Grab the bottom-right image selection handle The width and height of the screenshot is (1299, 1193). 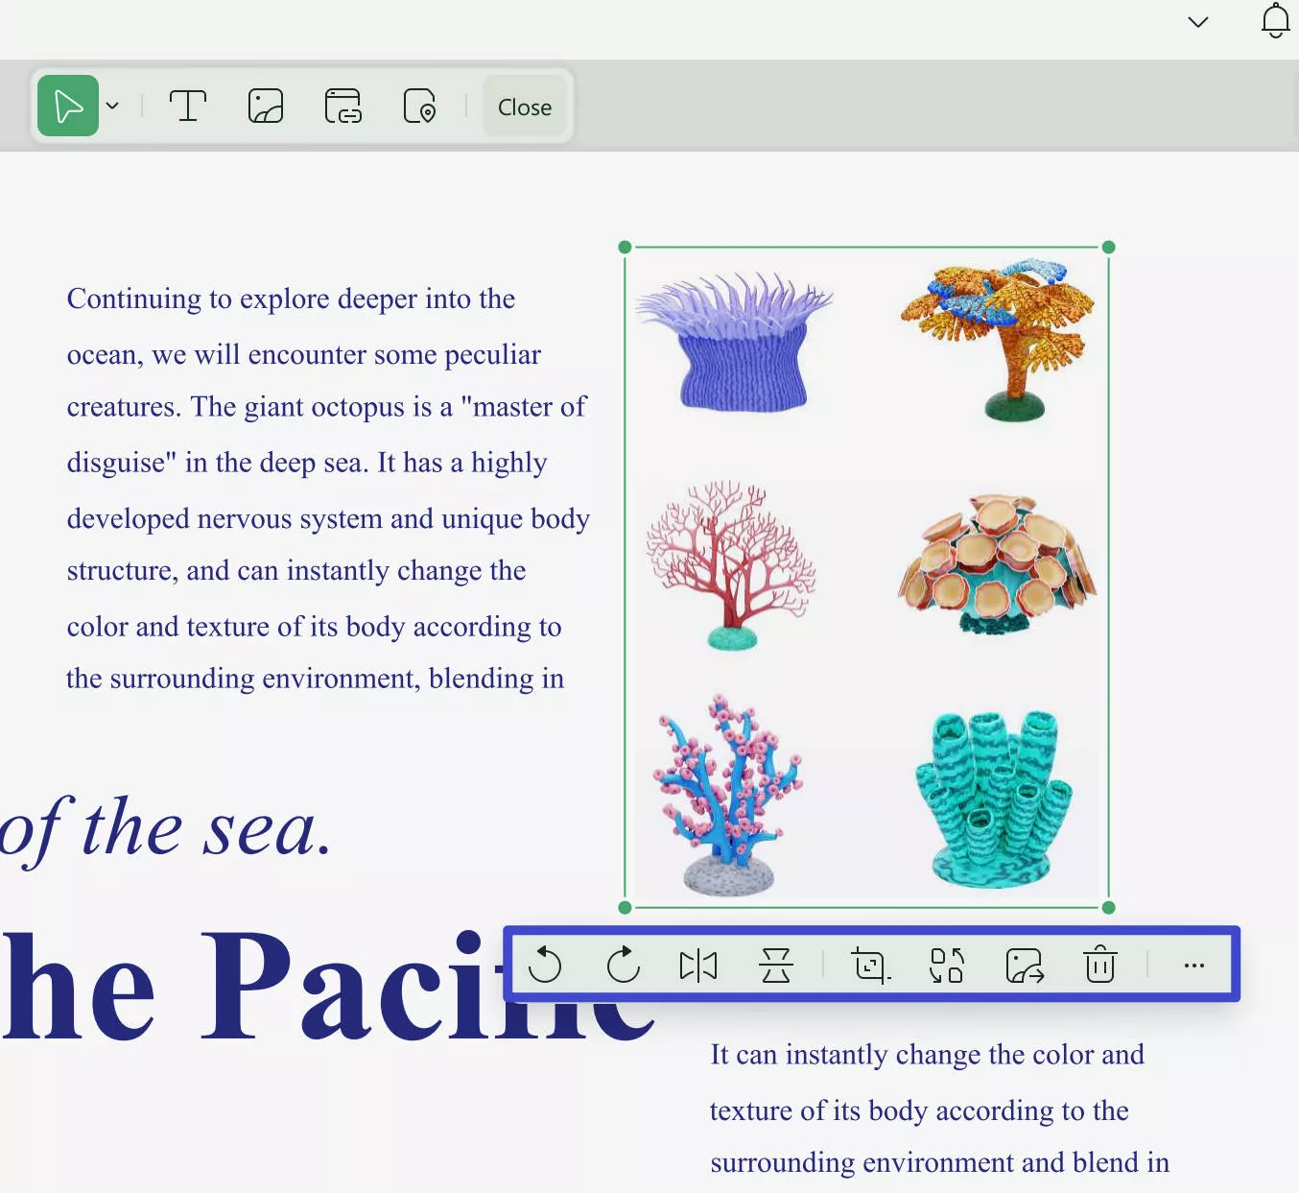pyautogui.click(x=1109, y=907)
